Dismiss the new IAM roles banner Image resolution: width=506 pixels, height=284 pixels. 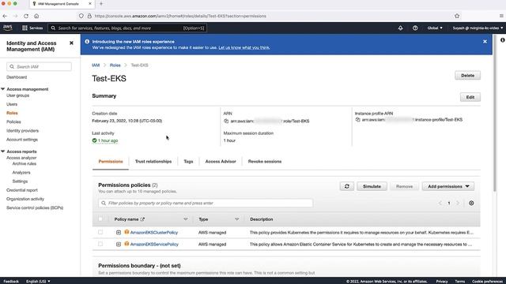tap(485, 42)
